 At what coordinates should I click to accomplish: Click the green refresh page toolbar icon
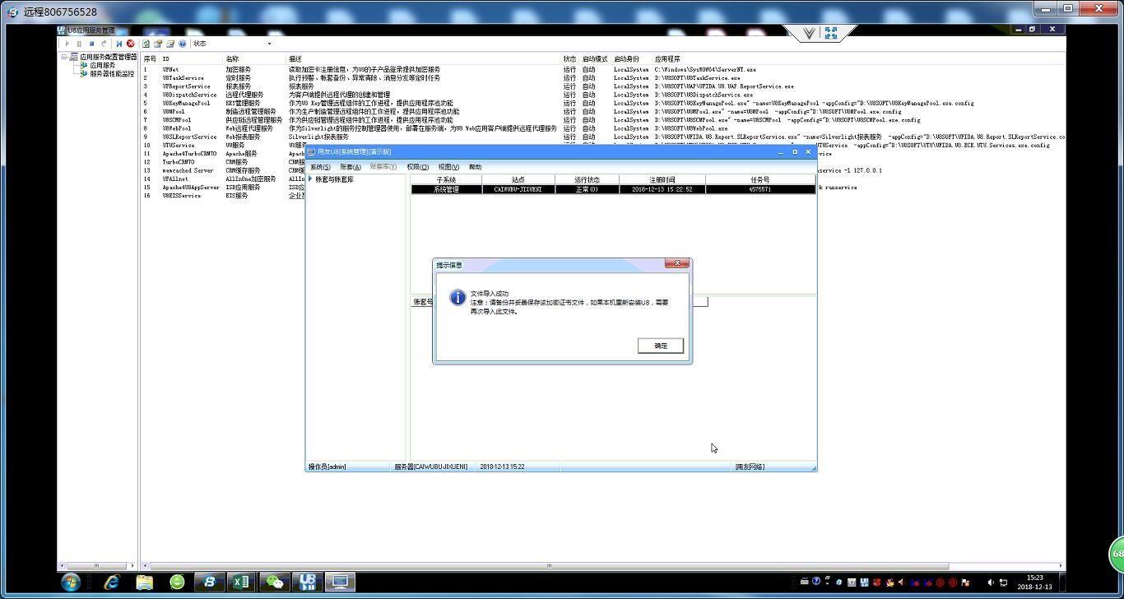pyautogui.click(x=146, y=44)
